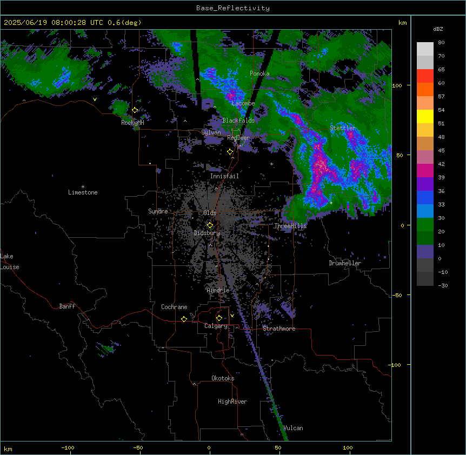The height and width of the screenshot is (455, 466).
Task: Click the Sundre label
Action: 158,211
